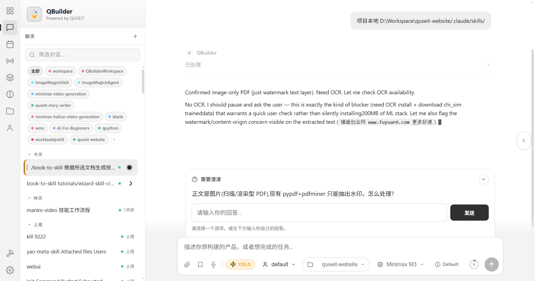Open the settings gear icon in sidebar

pos(10,270)
